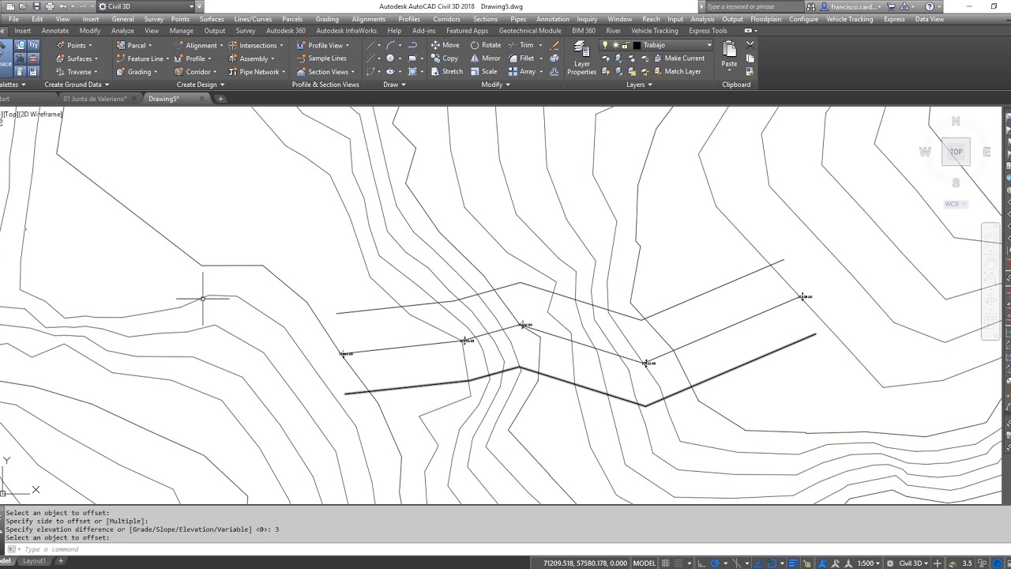Open the Civil 3D workspace dropdown in title bar

click(x=190, y=6)
